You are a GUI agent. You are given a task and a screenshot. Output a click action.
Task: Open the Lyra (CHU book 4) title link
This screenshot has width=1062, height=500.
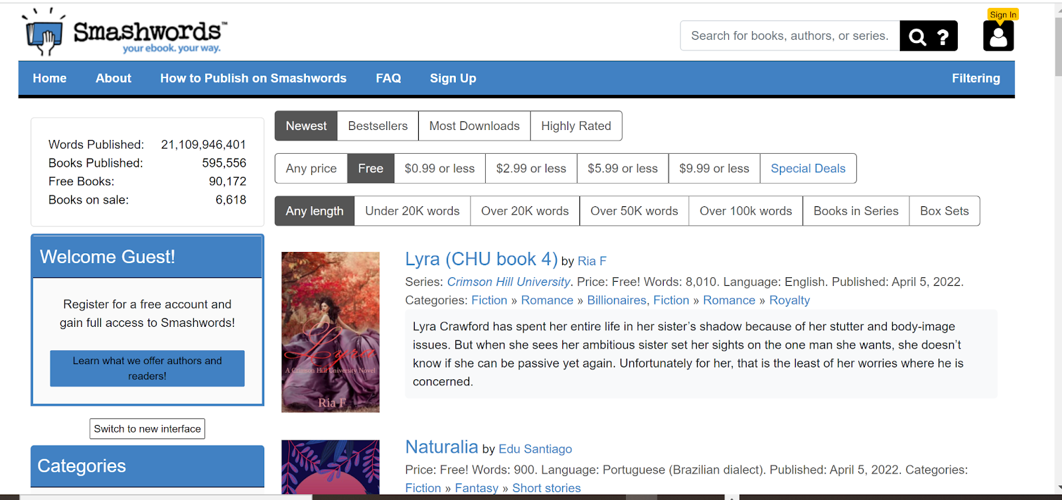click(x=481, y=259)
